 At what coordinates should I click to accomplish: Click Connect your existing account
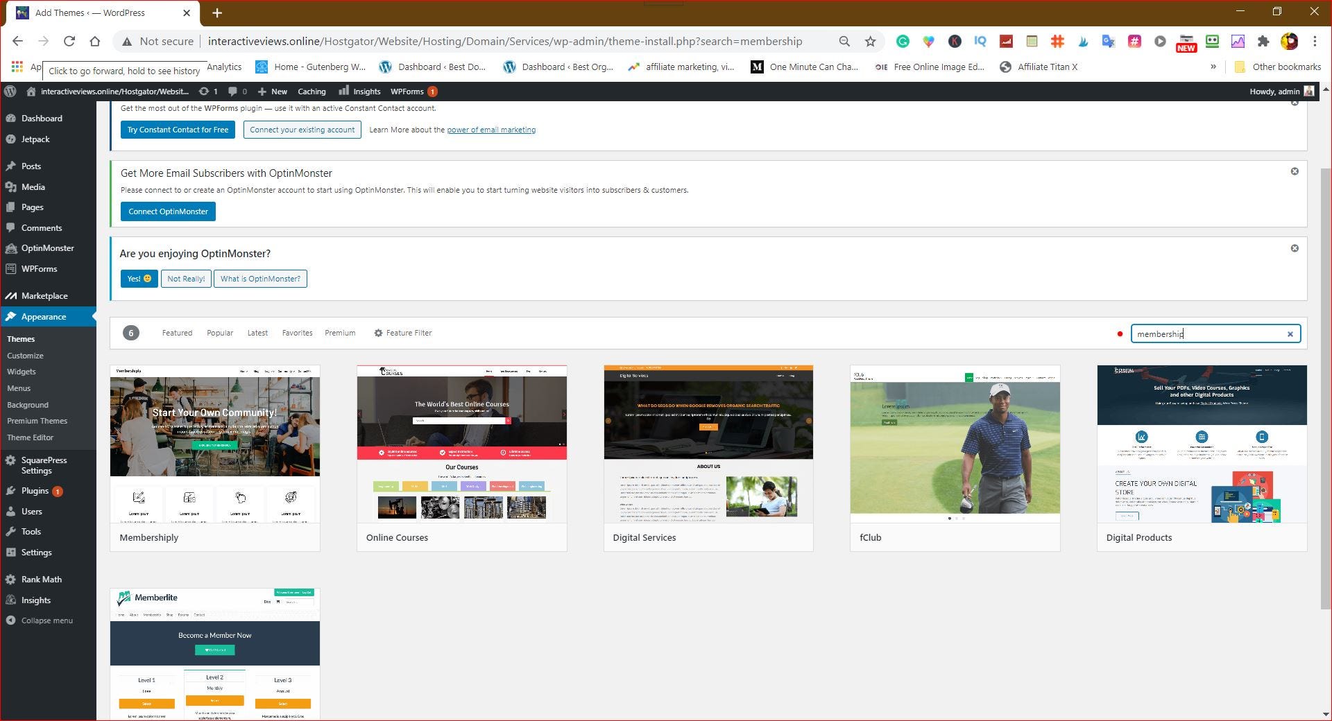(302, 130)
